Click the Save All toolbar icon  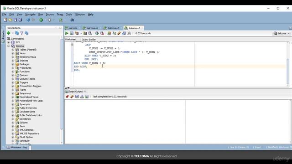[20, 20]
